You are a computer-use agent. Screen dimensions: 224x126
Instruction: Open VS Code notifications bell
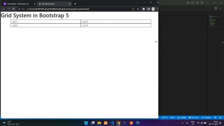(x=220, y=118)
